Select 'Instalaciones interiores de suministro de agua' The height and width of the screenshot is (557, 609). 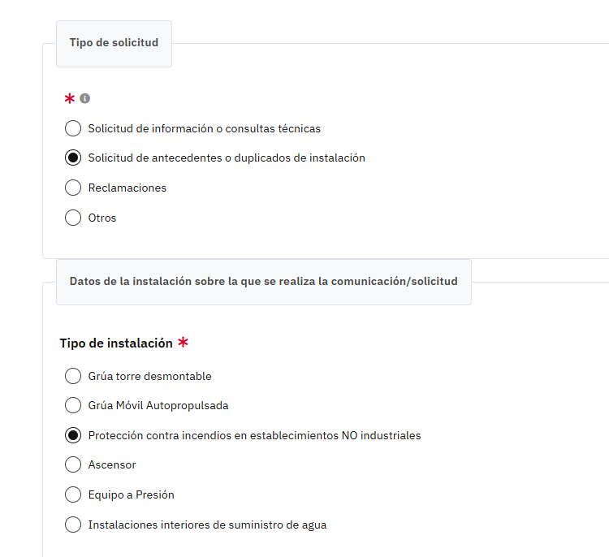pyautogui.click(x=73, y=525)
